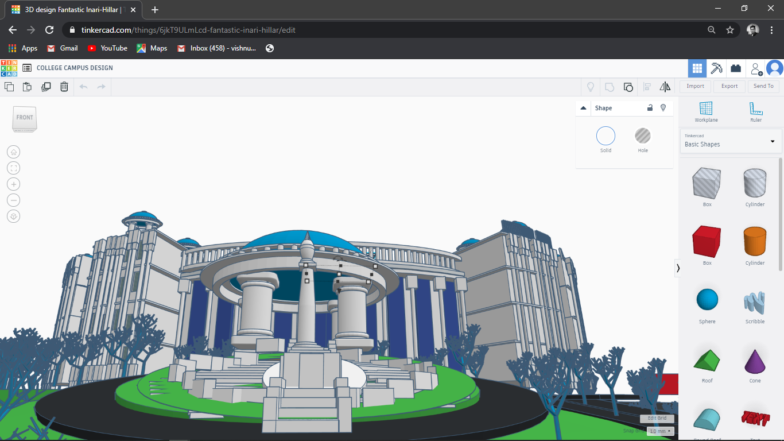Open the Bricks mode icon

(x=736, y=68)
